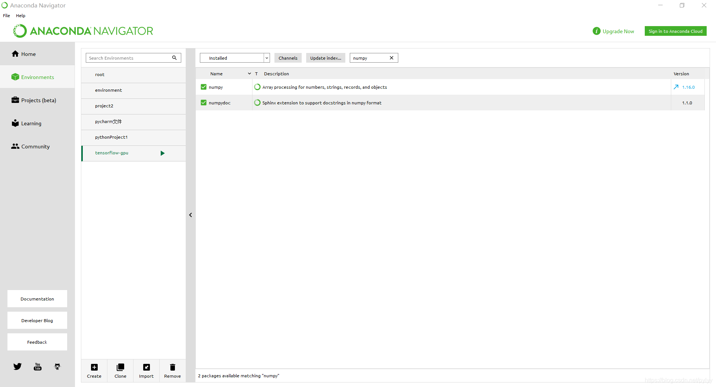Click the Projects briefcase icon

pos(15,100)
